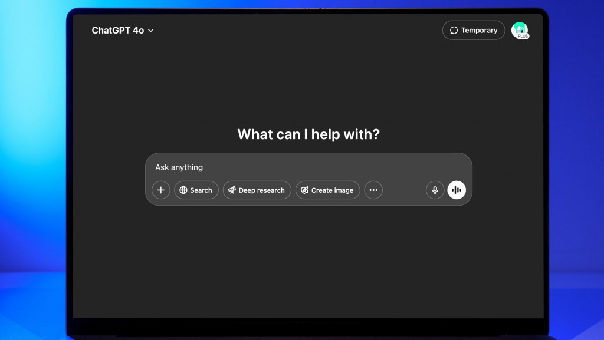
Task: Open the three-dot more tools menu
Action: 373,190
